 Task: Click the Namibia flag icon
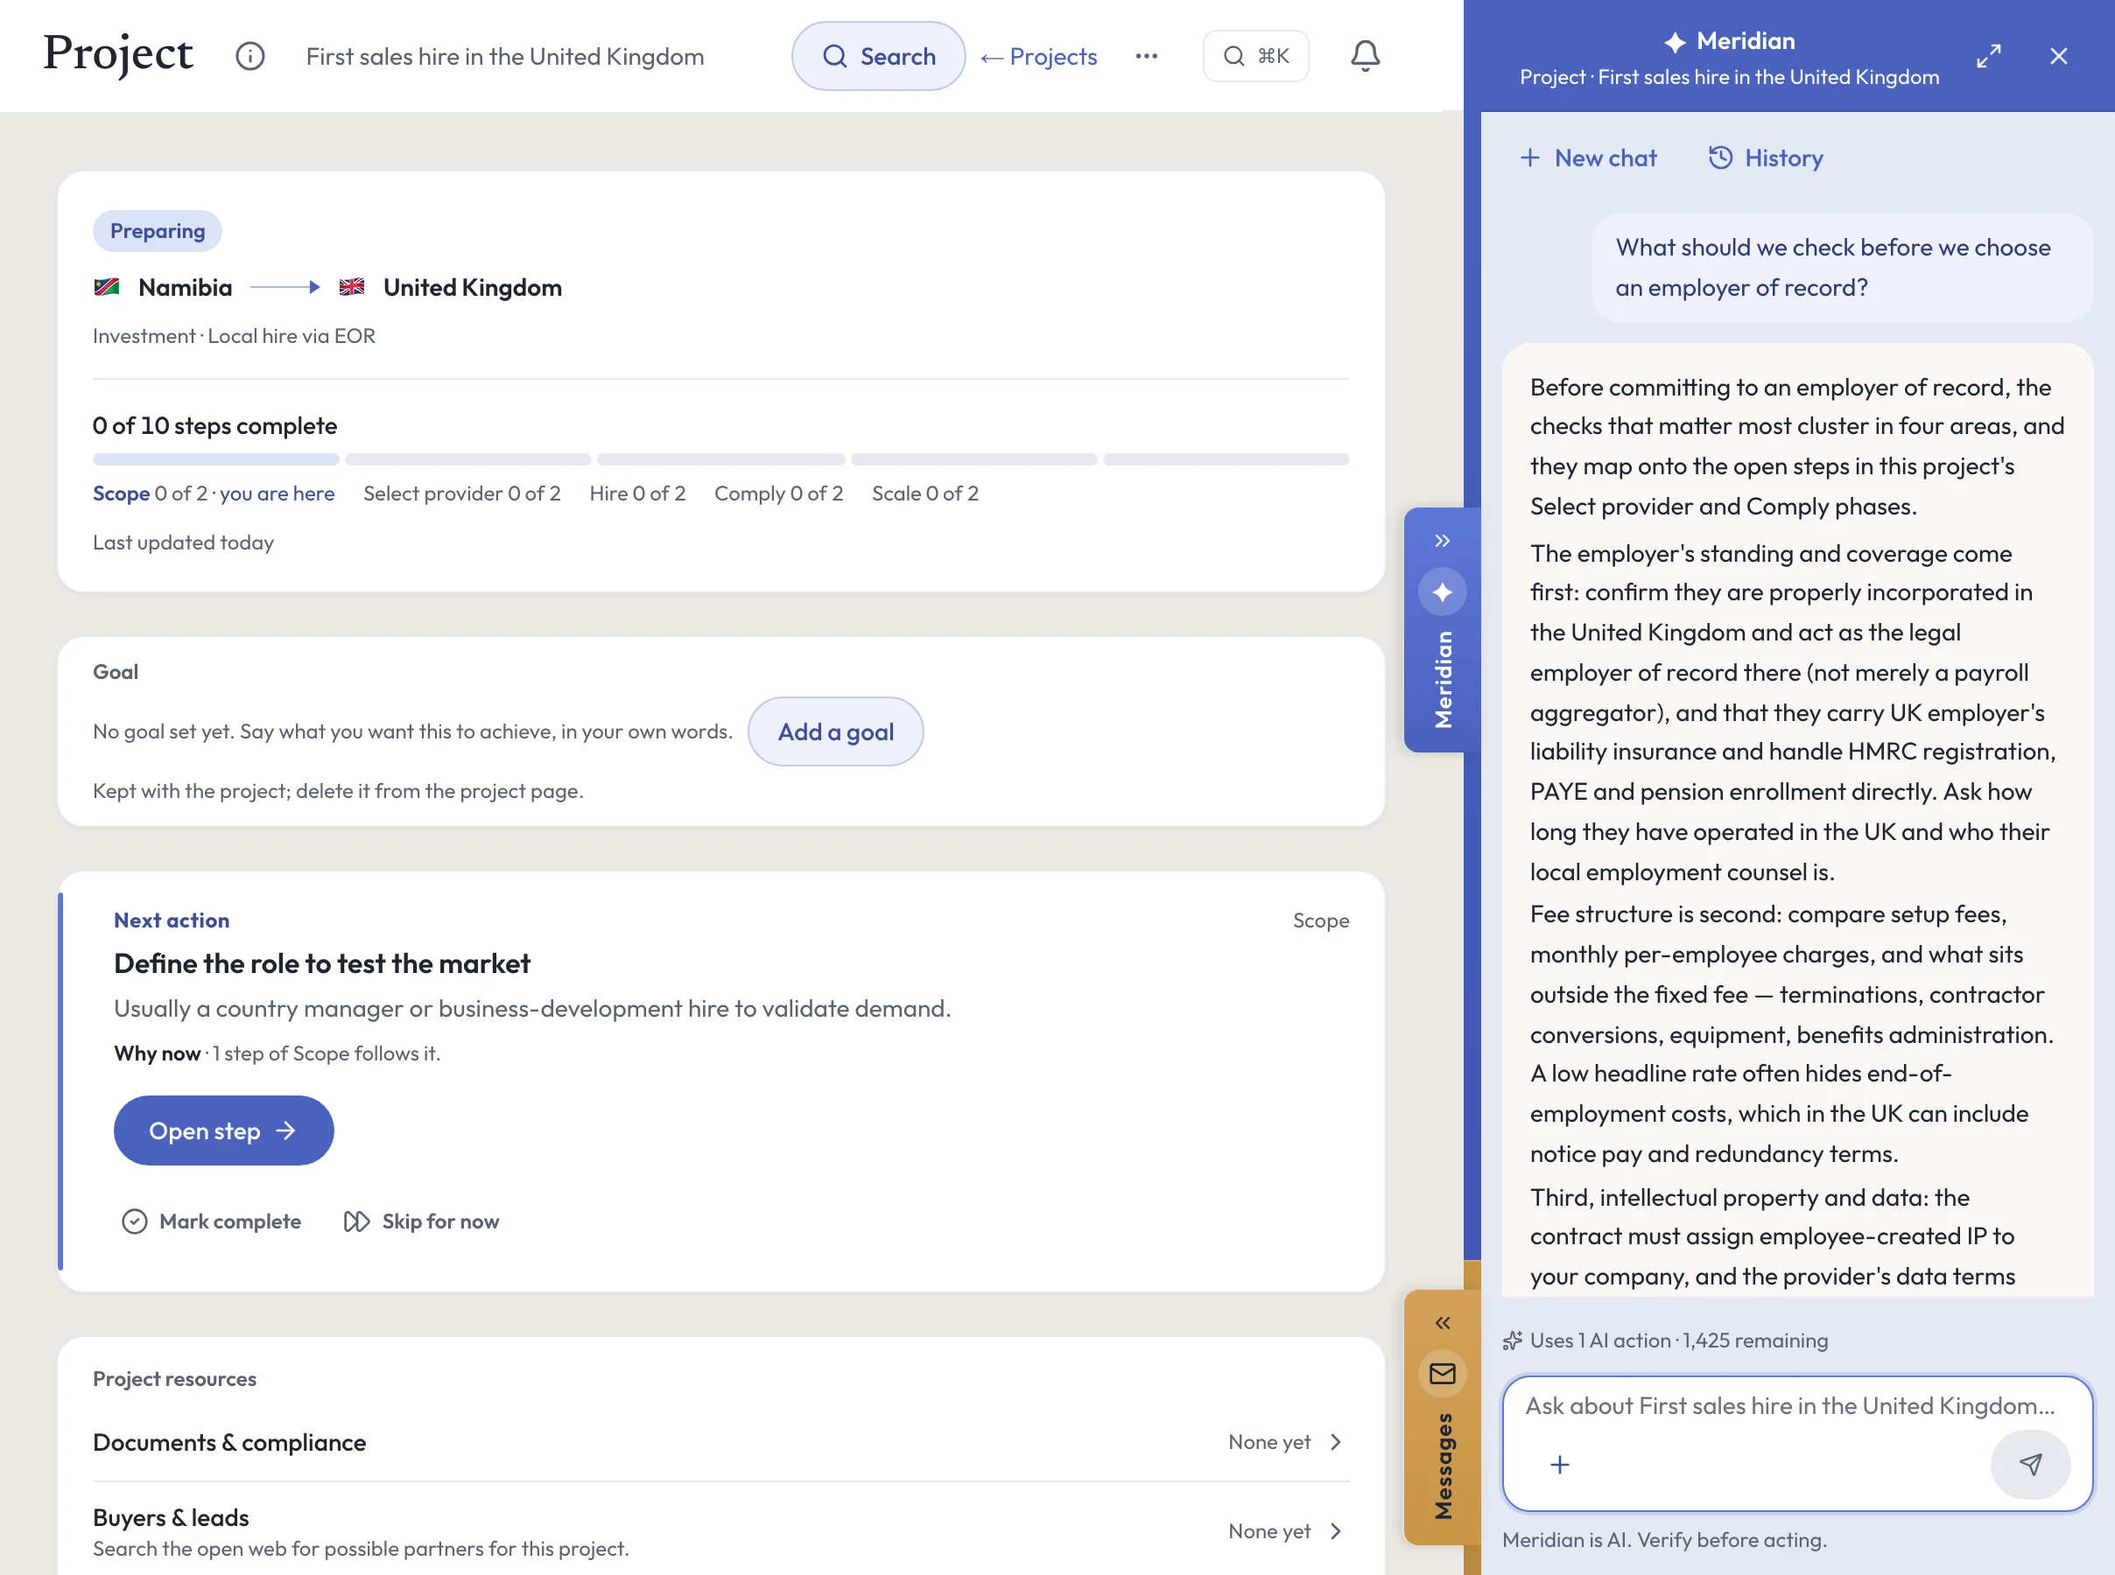coord(107,287)
